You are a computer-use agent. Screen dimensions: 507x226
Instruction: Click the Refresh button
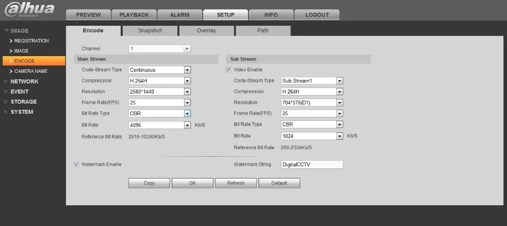[x=236, y=183]
